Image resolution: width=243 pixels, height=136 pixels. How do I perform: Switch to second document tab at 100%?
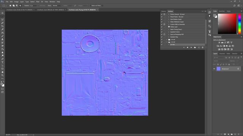[50, 10]
